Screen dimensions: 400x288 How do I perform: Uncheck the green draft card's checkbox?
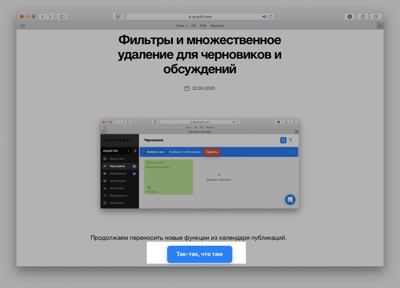(148, 163)
